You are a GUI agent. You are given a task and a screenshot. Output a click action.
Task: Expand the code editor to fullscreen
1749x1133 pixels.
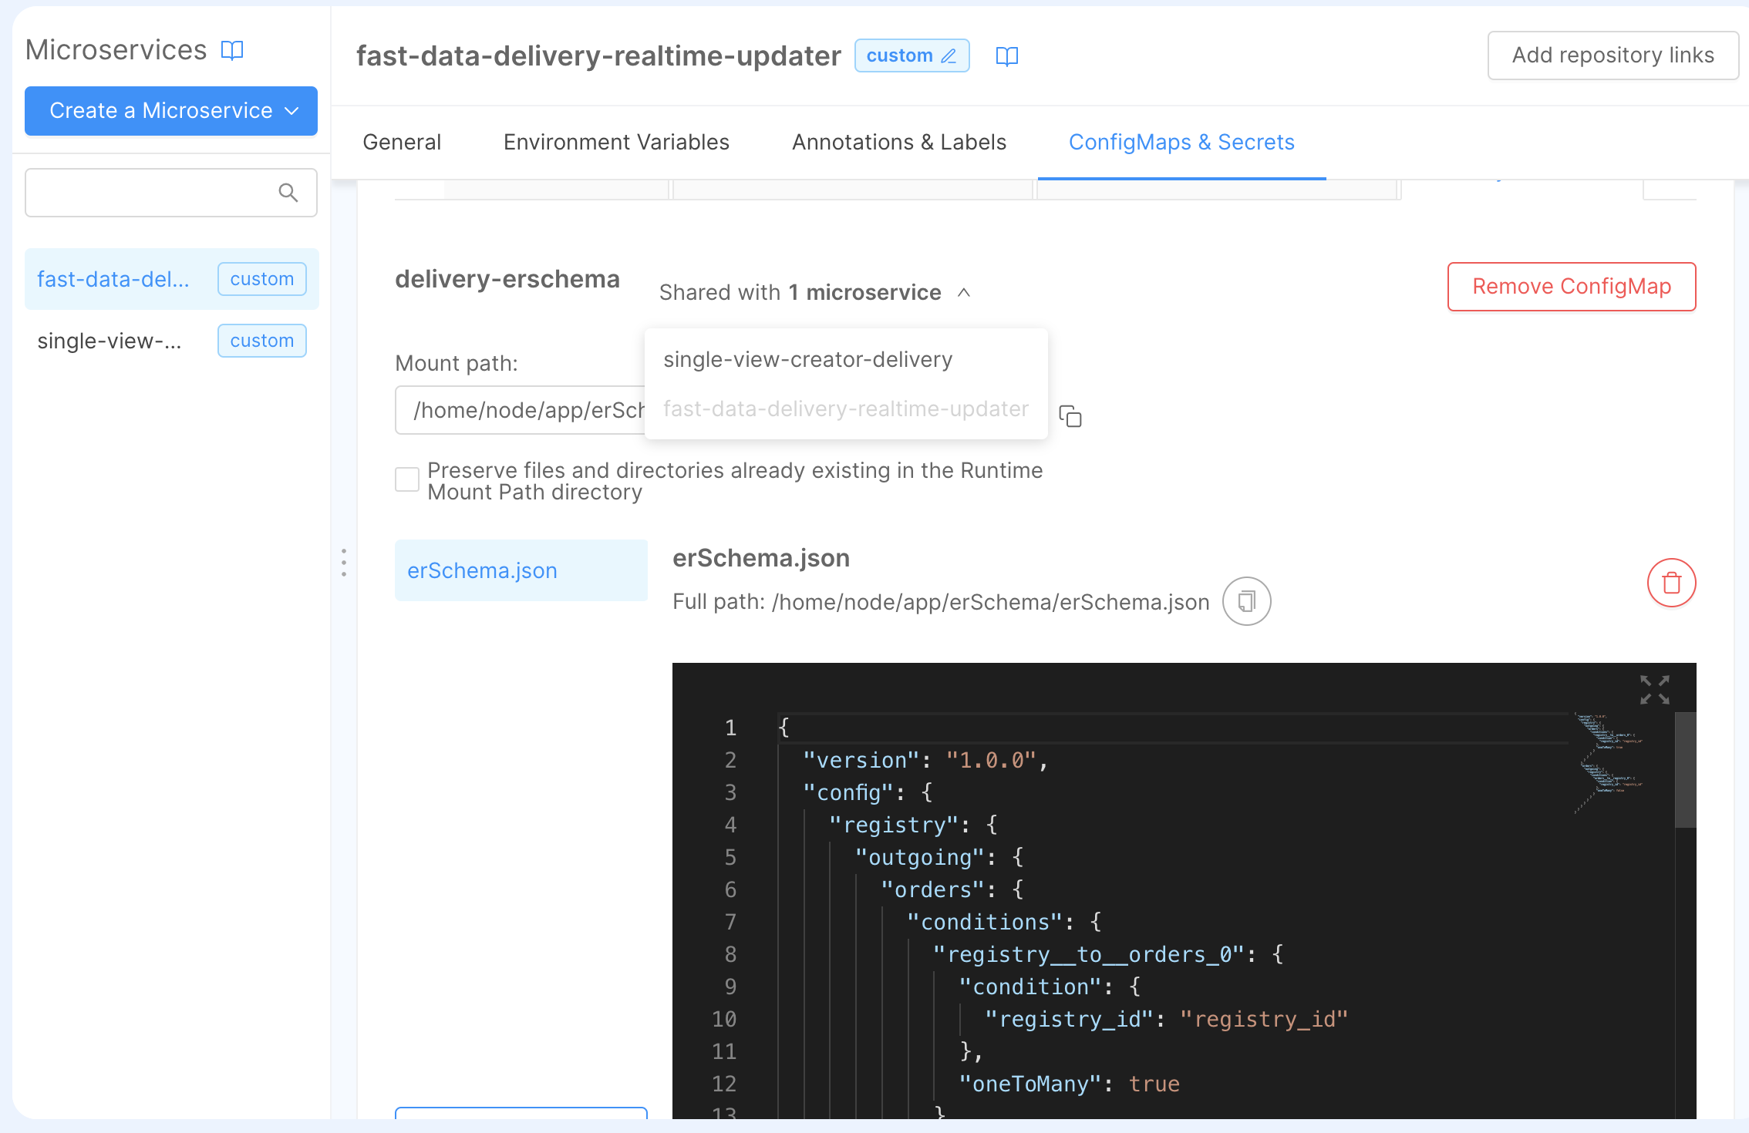(1654, 690)
